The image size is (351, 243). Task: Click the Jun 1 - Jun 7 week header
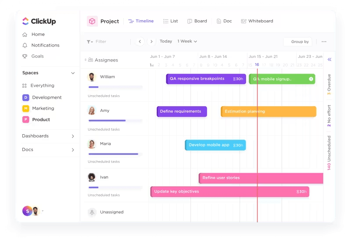point(162,57)
